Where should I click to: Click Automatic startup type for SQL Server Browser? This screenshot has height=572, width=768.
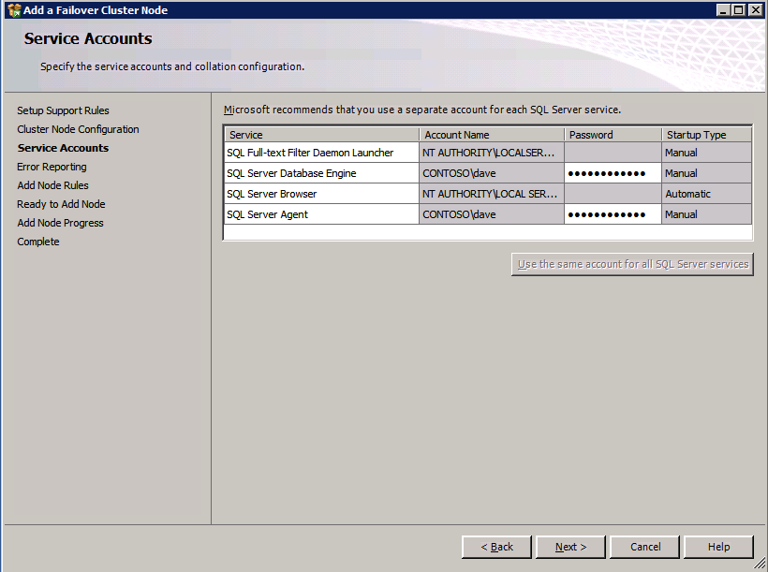(x=707, y=194)
